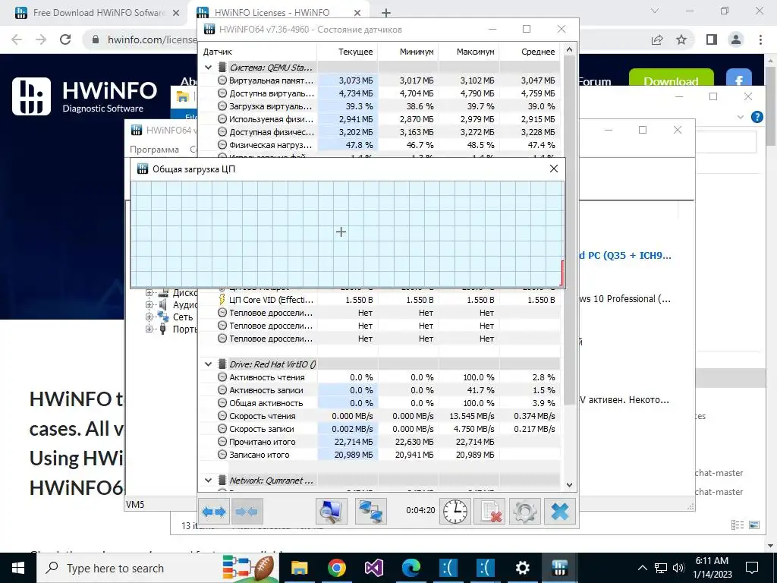Switch File Explorer to large icons view

click(x=754, y=525)
